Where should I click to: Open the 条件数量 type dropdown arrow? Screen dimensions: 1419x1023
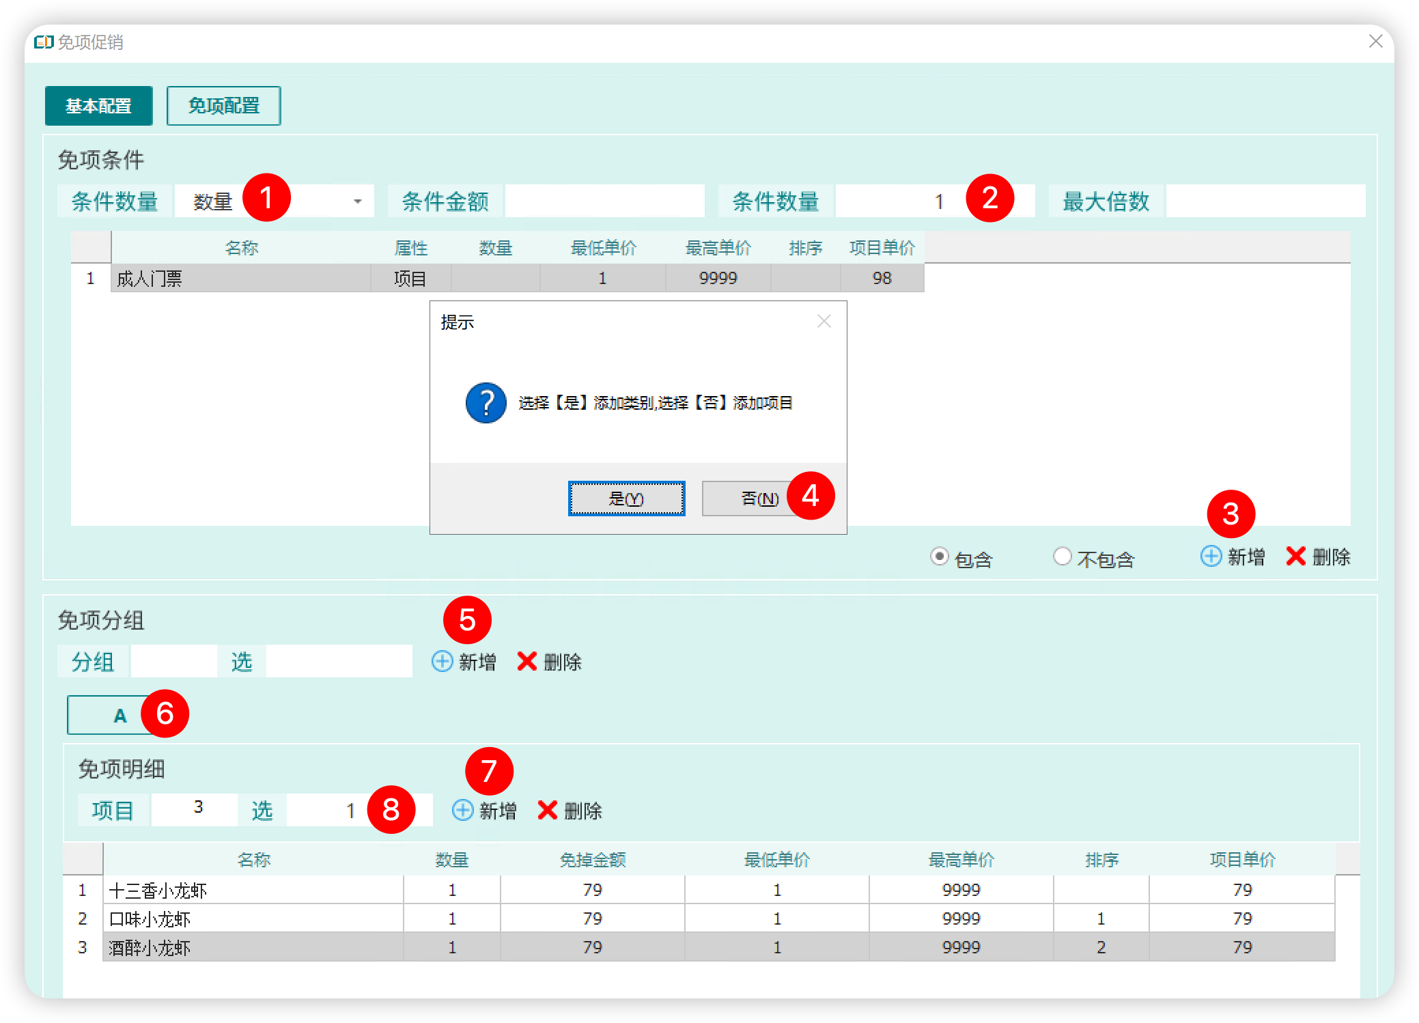tap(357, 201)
